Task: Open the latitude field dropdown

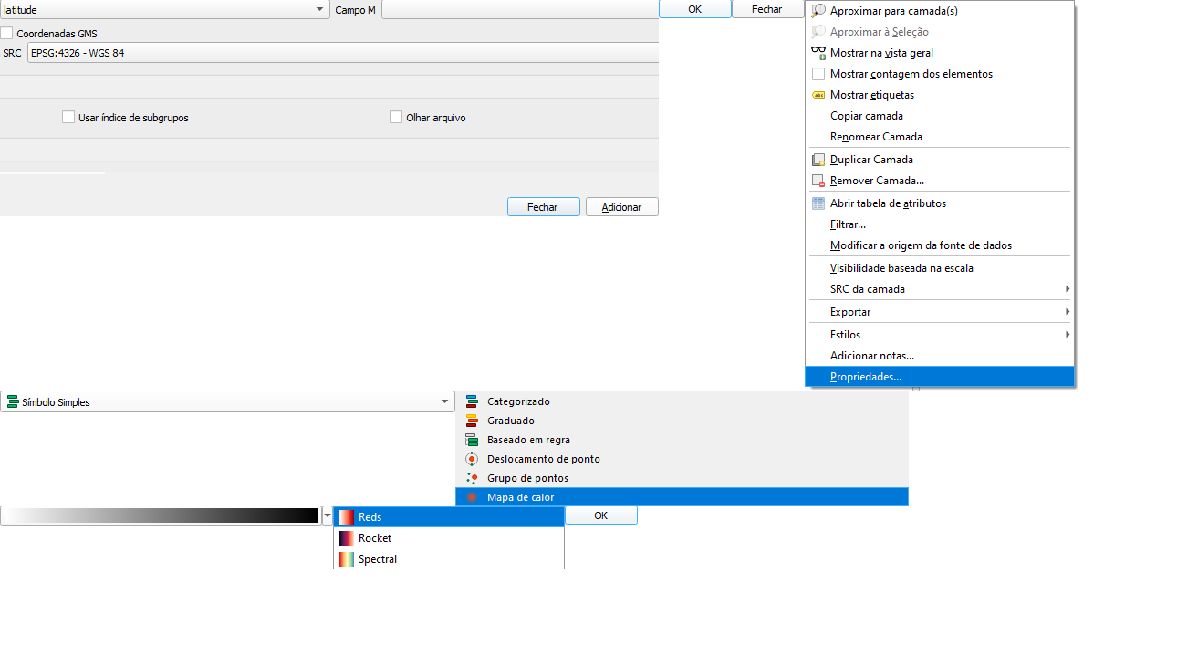Action: point(319,9)
